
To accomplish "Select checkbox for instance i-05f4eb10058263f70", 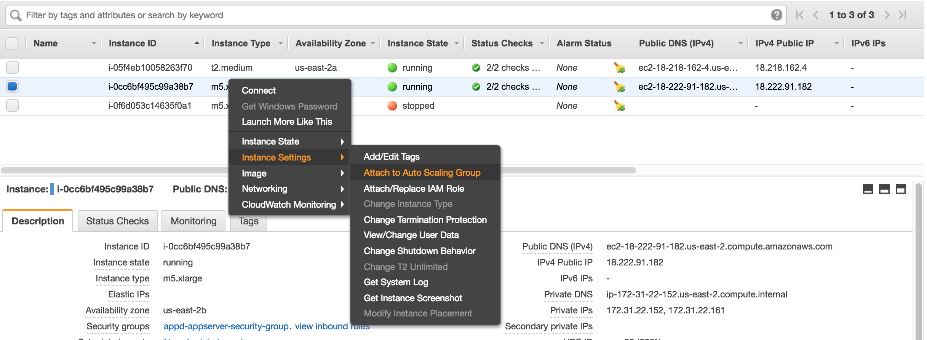I will pos(12,67).
